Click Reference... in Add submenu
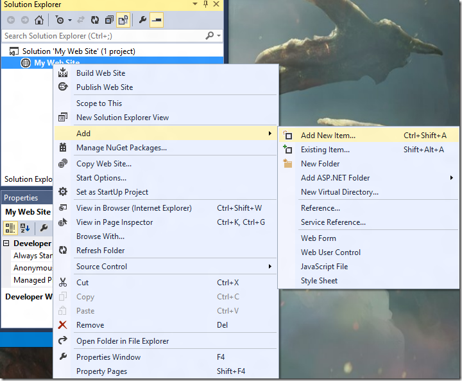Image resolution: width=462 pixels, height=381 pixels. tap(368, 208)
